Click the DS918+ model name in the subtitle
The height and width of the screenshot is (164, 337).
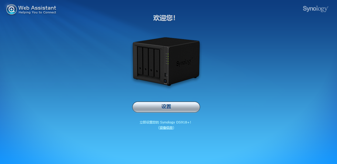point(183,122)
